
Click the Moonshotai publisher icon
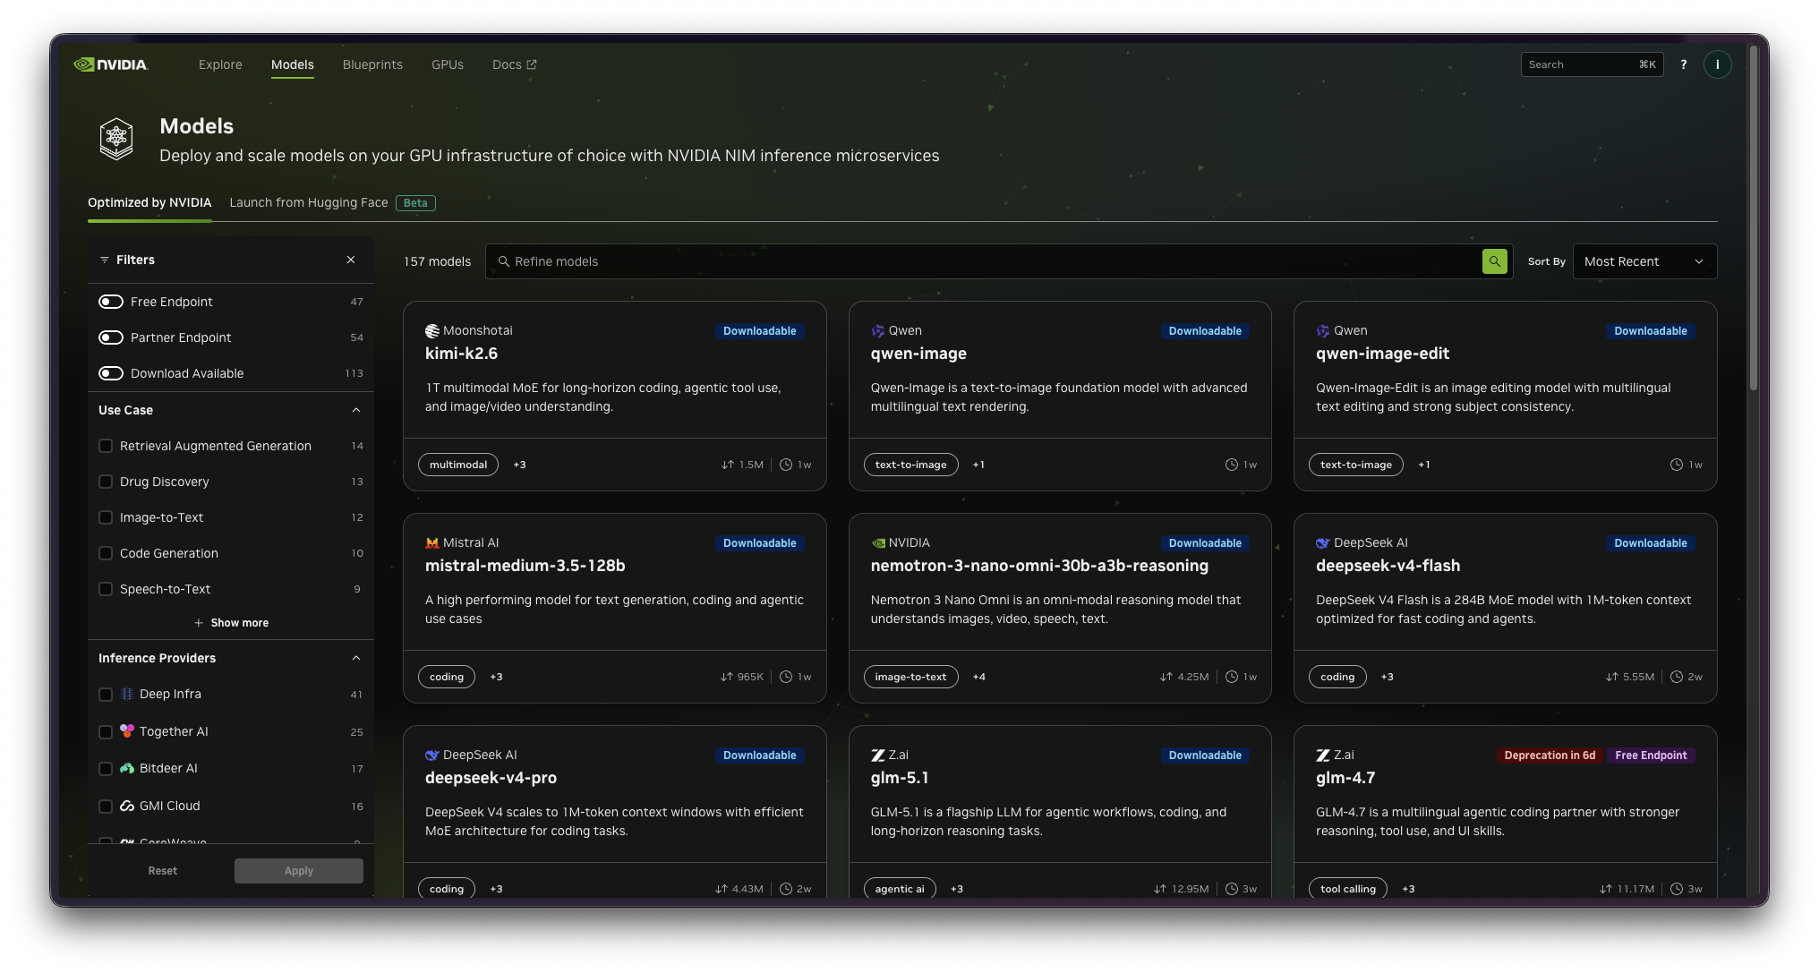coord(431,331)
